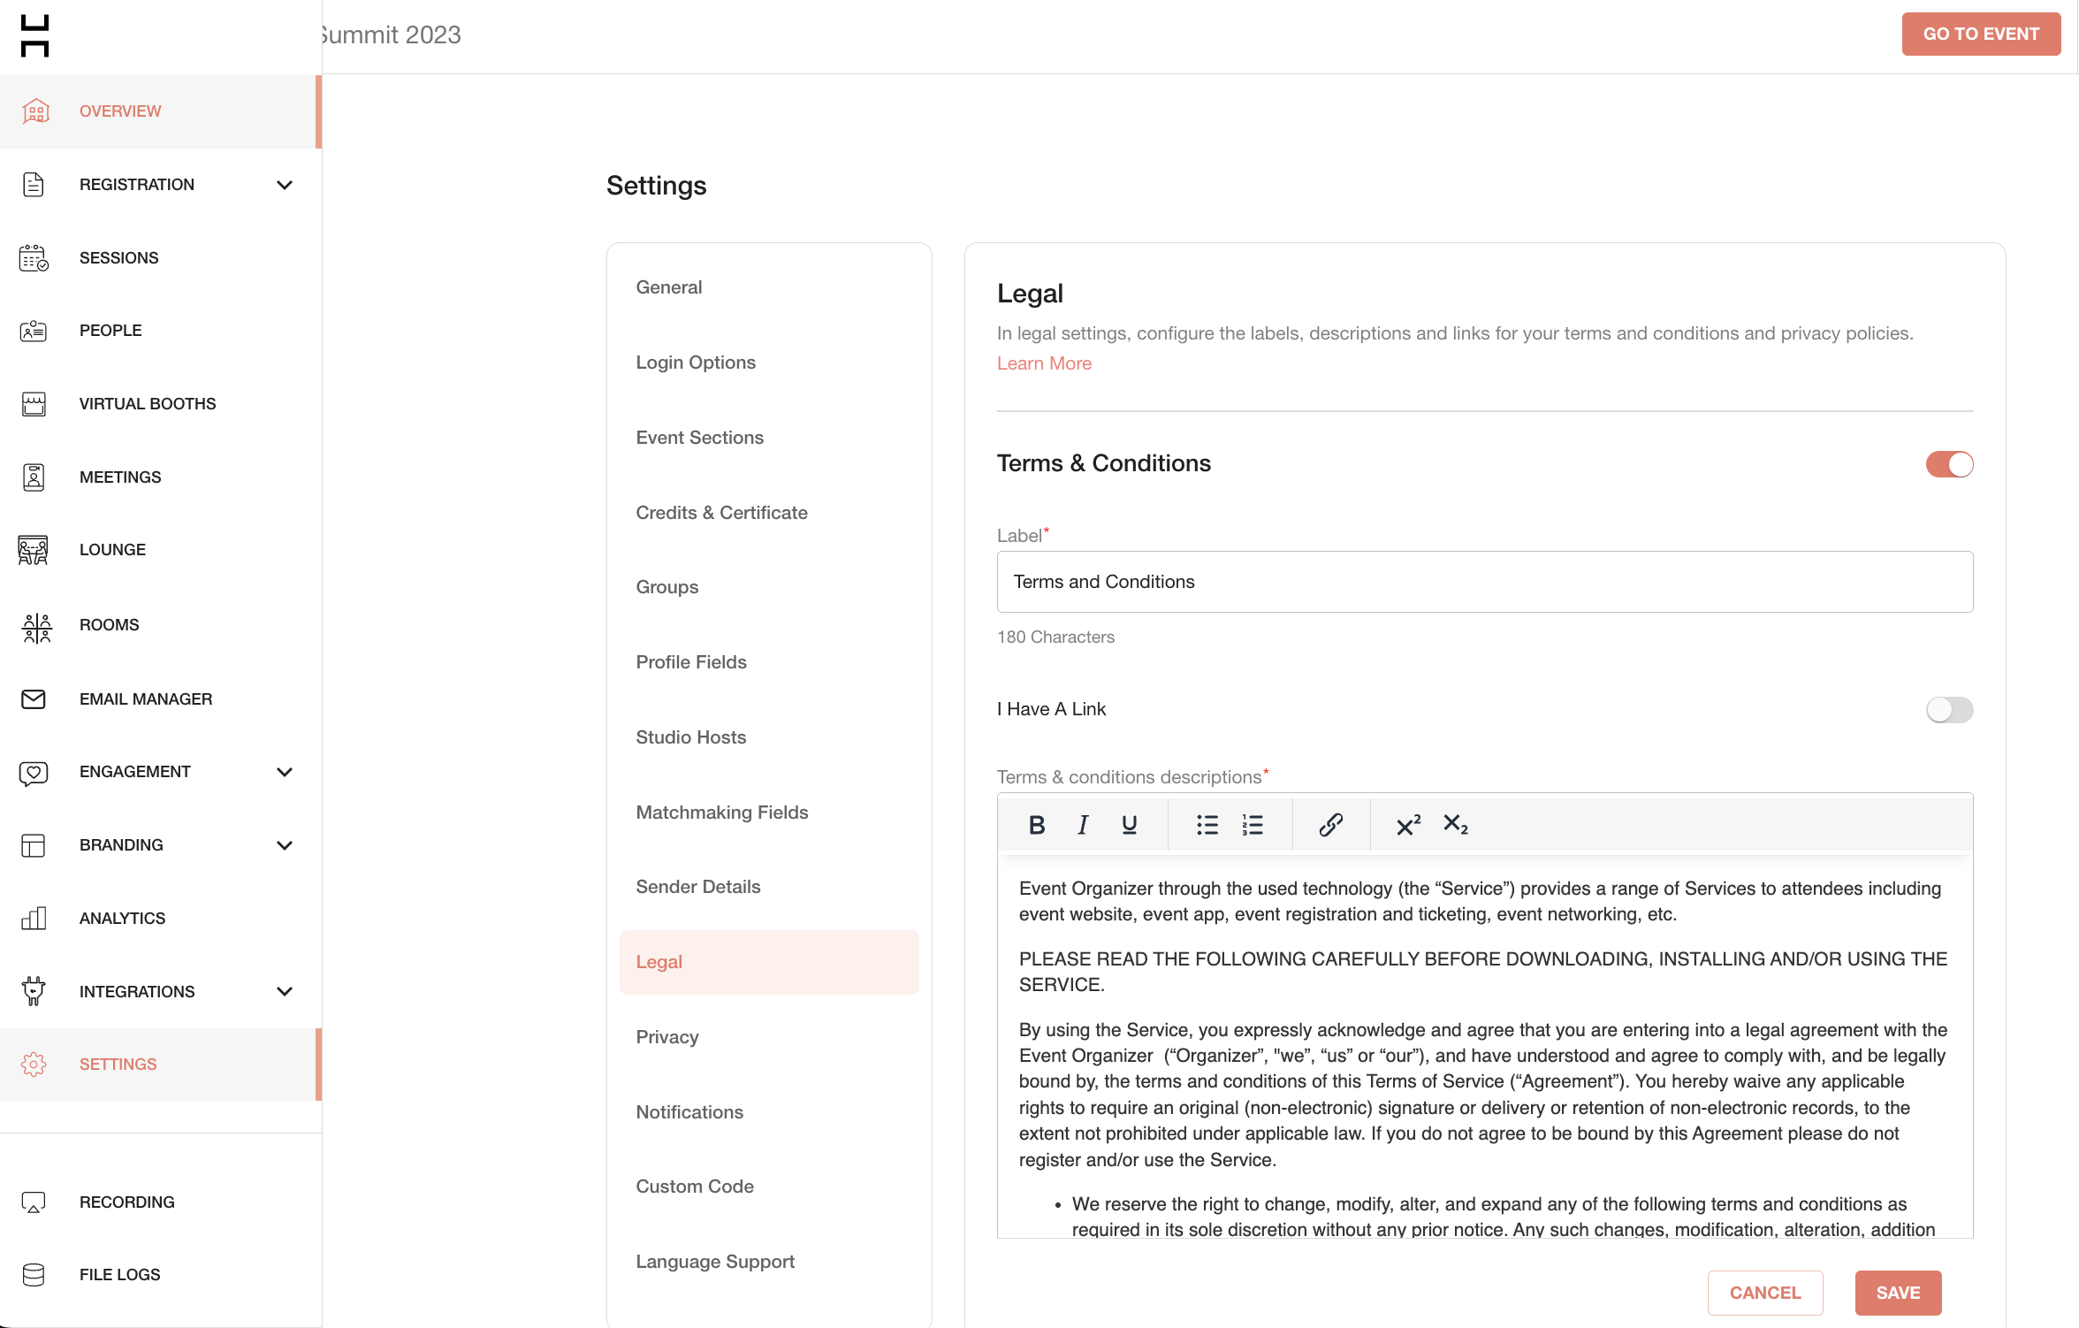
Task: Apply italic formatting in the editor
Action: click(x=1083, y=825)
